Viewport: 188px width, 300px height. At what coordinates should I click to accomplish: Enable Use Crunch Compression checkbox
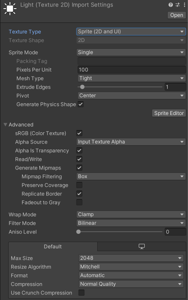coord(82,293)
